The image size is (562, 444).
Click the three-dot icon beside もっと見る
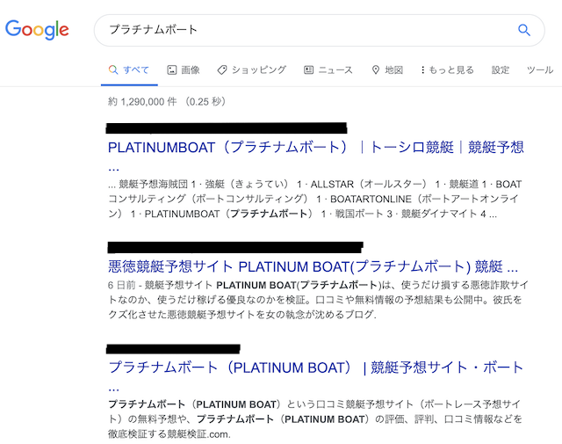[423, 70]
